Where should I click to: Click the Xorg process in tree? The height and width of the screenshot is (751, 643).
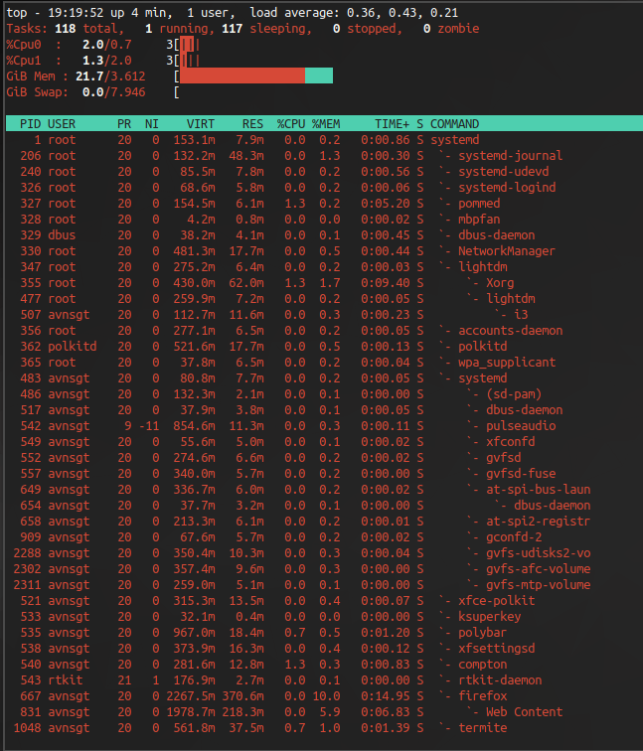pos(500,283)
